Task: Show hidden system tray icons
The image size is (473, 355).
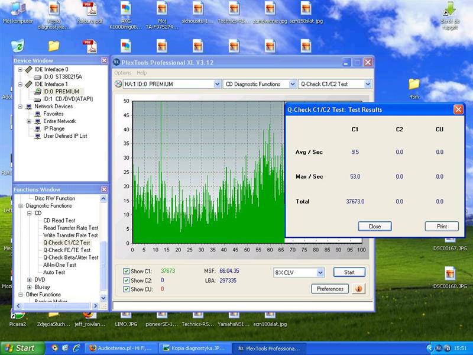Action: click(430, 348)
